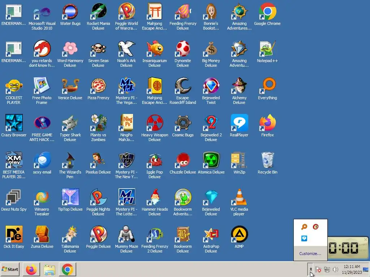The width and height of the screenshot is (370, 277).
Task: Open the Water Bugs game icon
Action: (x=70, y=14)
